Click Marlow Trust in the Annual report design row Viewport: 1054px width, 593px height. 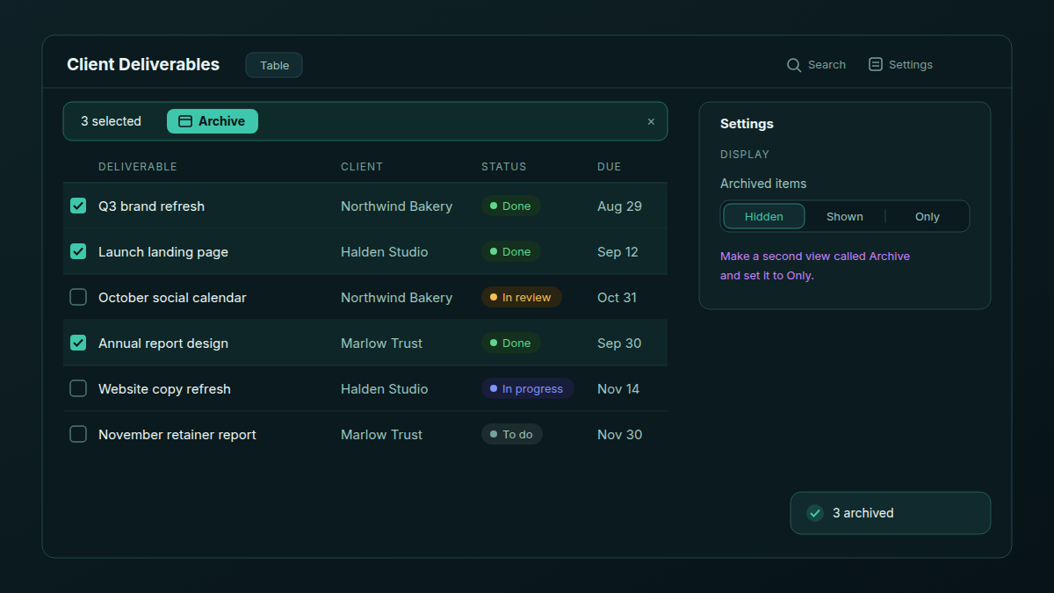[381, 343]
